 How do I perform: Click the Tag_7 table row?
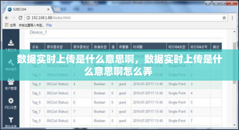[x=124, y=111]
